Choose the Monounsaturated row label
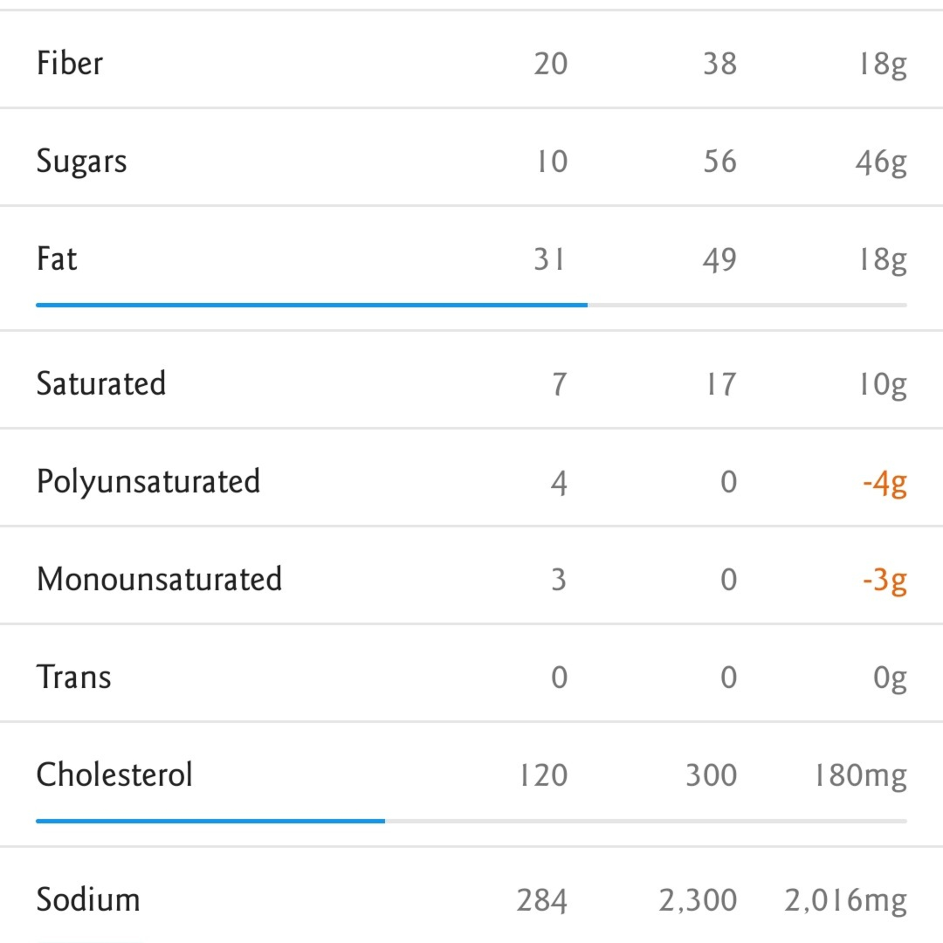The height and width of the screenshot is (943, 943). (x=159, y=579)
